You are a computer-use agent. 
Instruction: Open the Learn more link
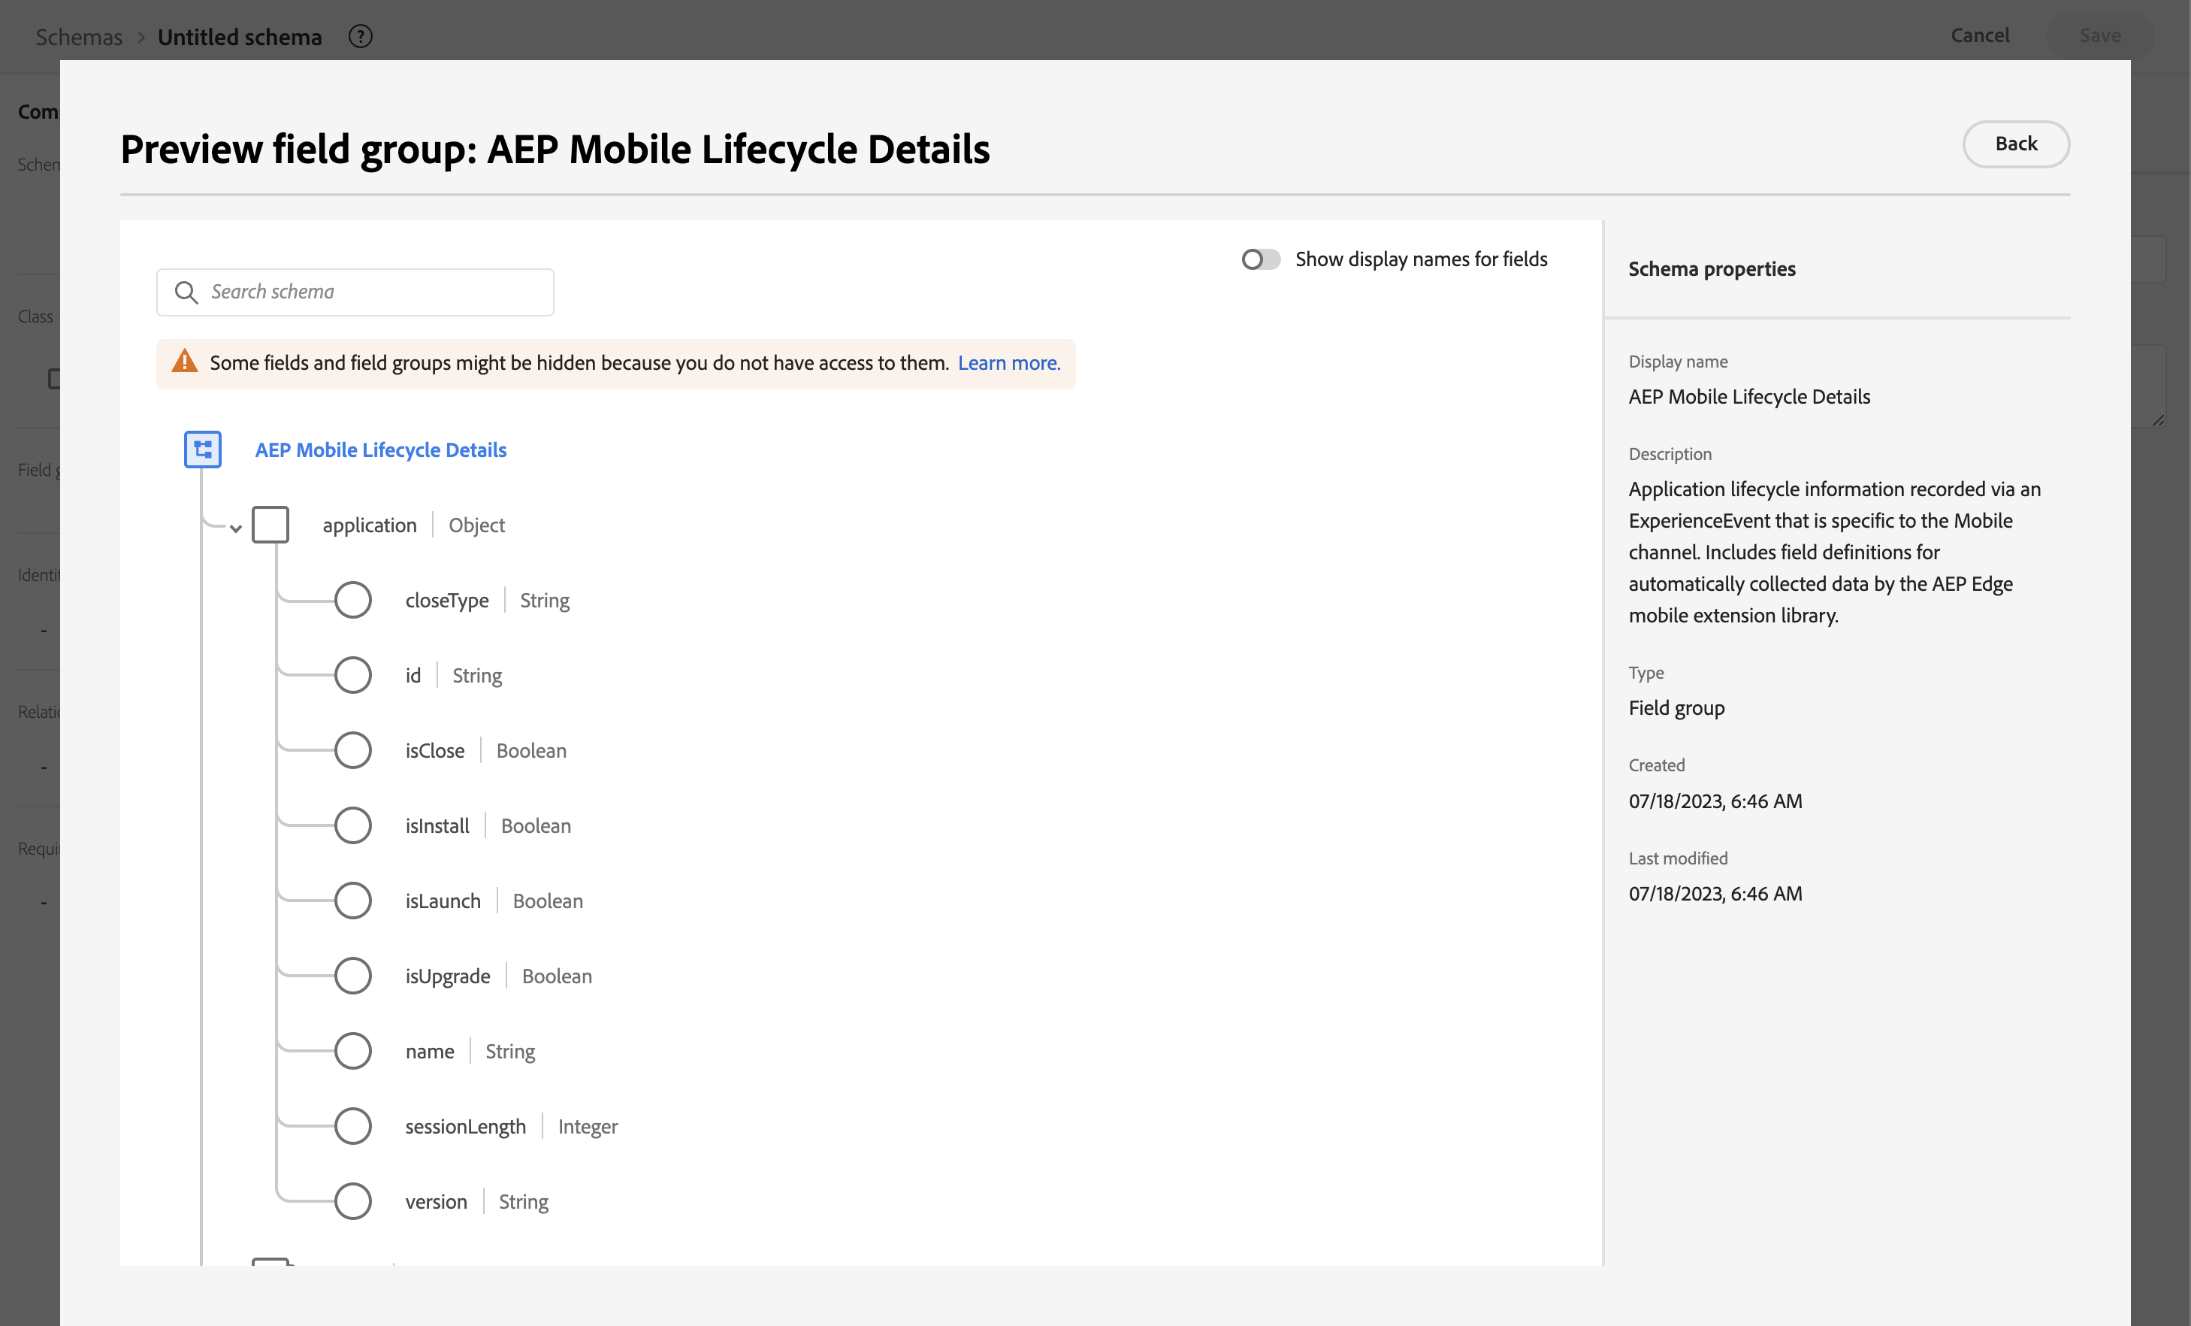click(1008, 363)
